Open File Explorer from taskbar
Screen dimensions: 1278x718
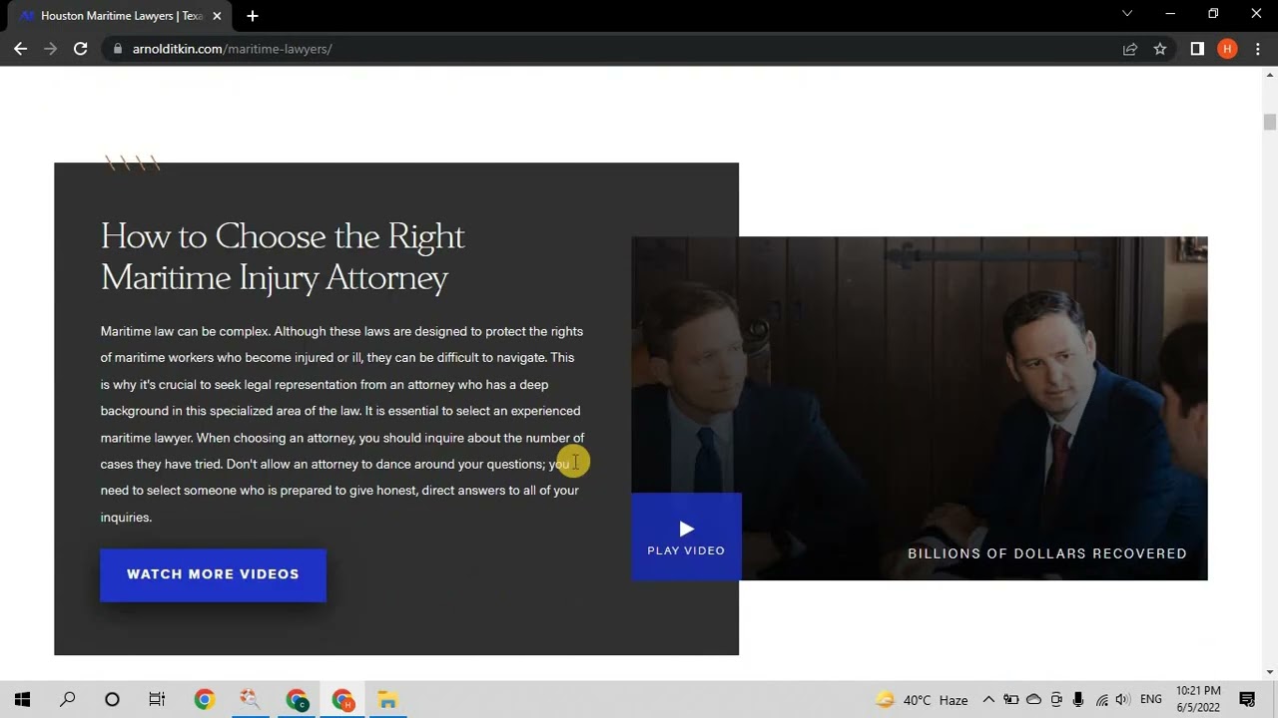click(x=387, y=700)
